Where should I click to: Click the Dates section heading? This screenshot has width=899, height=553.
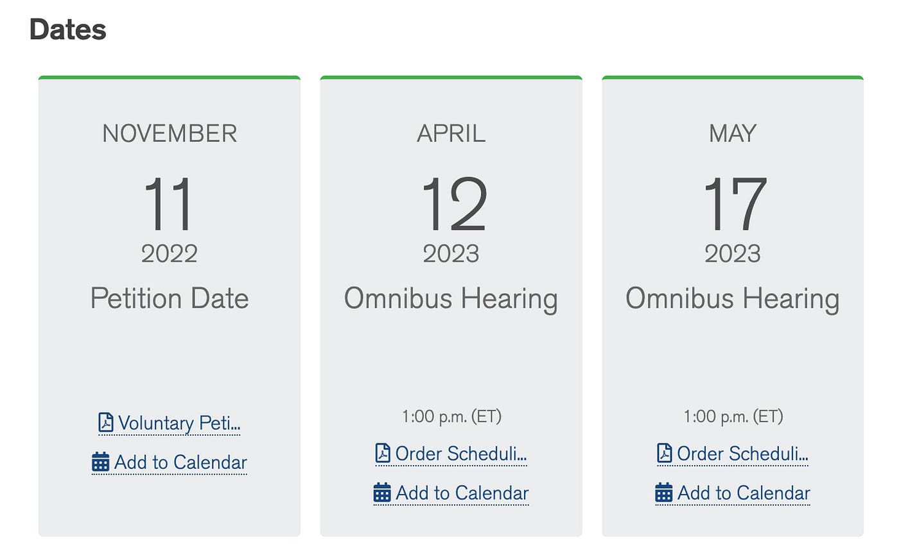click(x=67, y=30)
